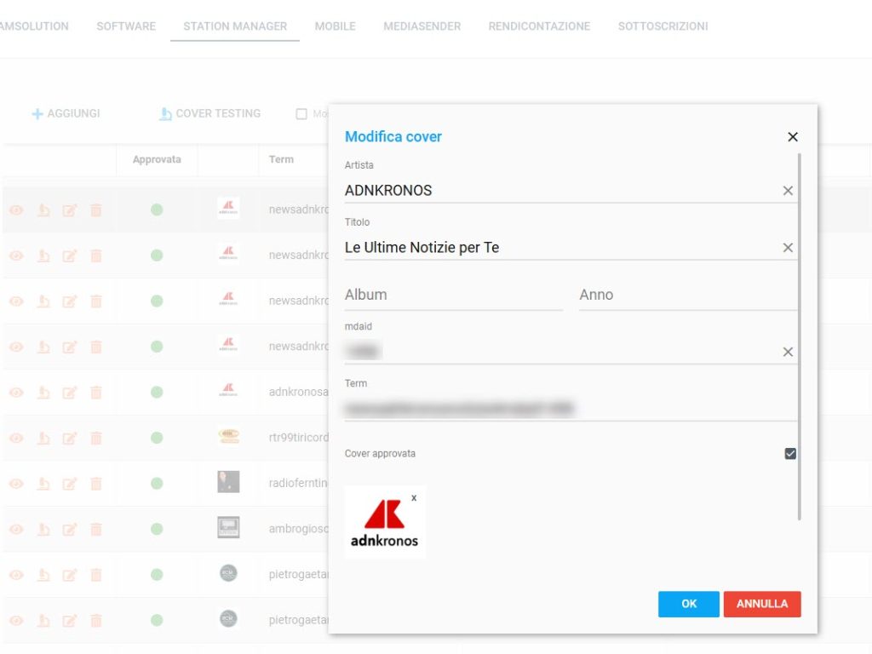Select the STATION MANAGER tab

point(235,26)
